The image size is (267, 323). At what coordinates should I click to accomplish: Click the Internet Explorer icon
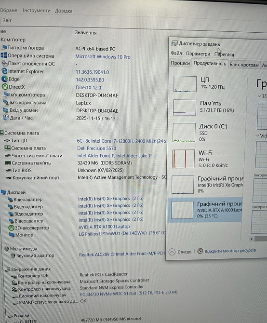4,71
